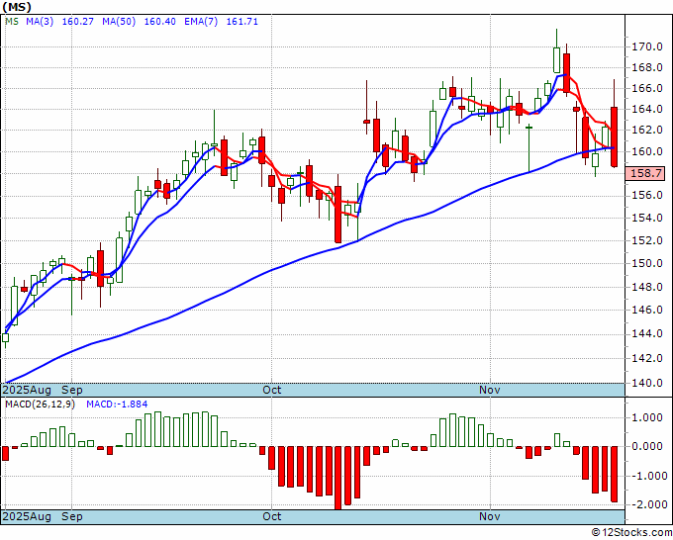
Task: Open the 12Stocks.com copyright link
Action: pyautogui.click(x=632, y=532)
